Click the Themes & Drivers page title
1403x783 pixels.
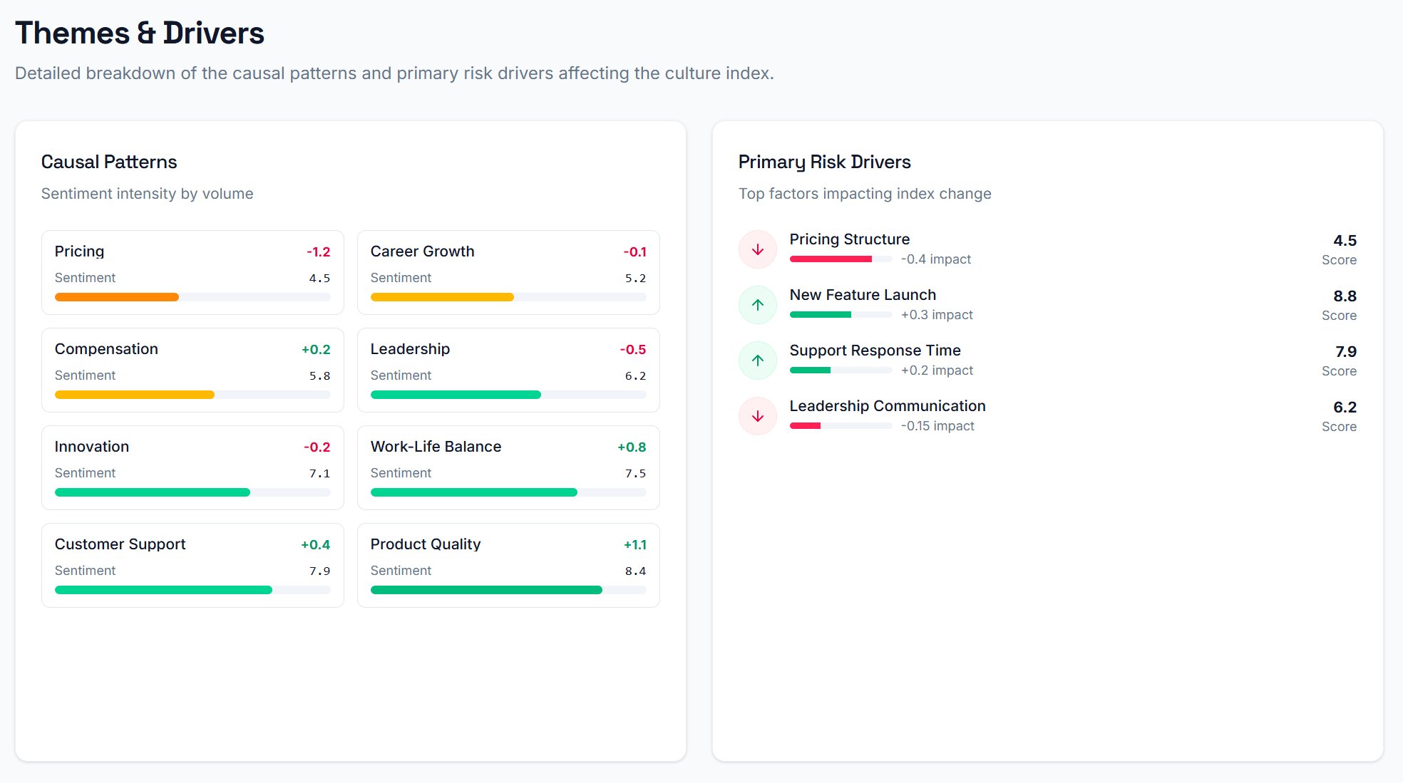(x=140, y=33)
